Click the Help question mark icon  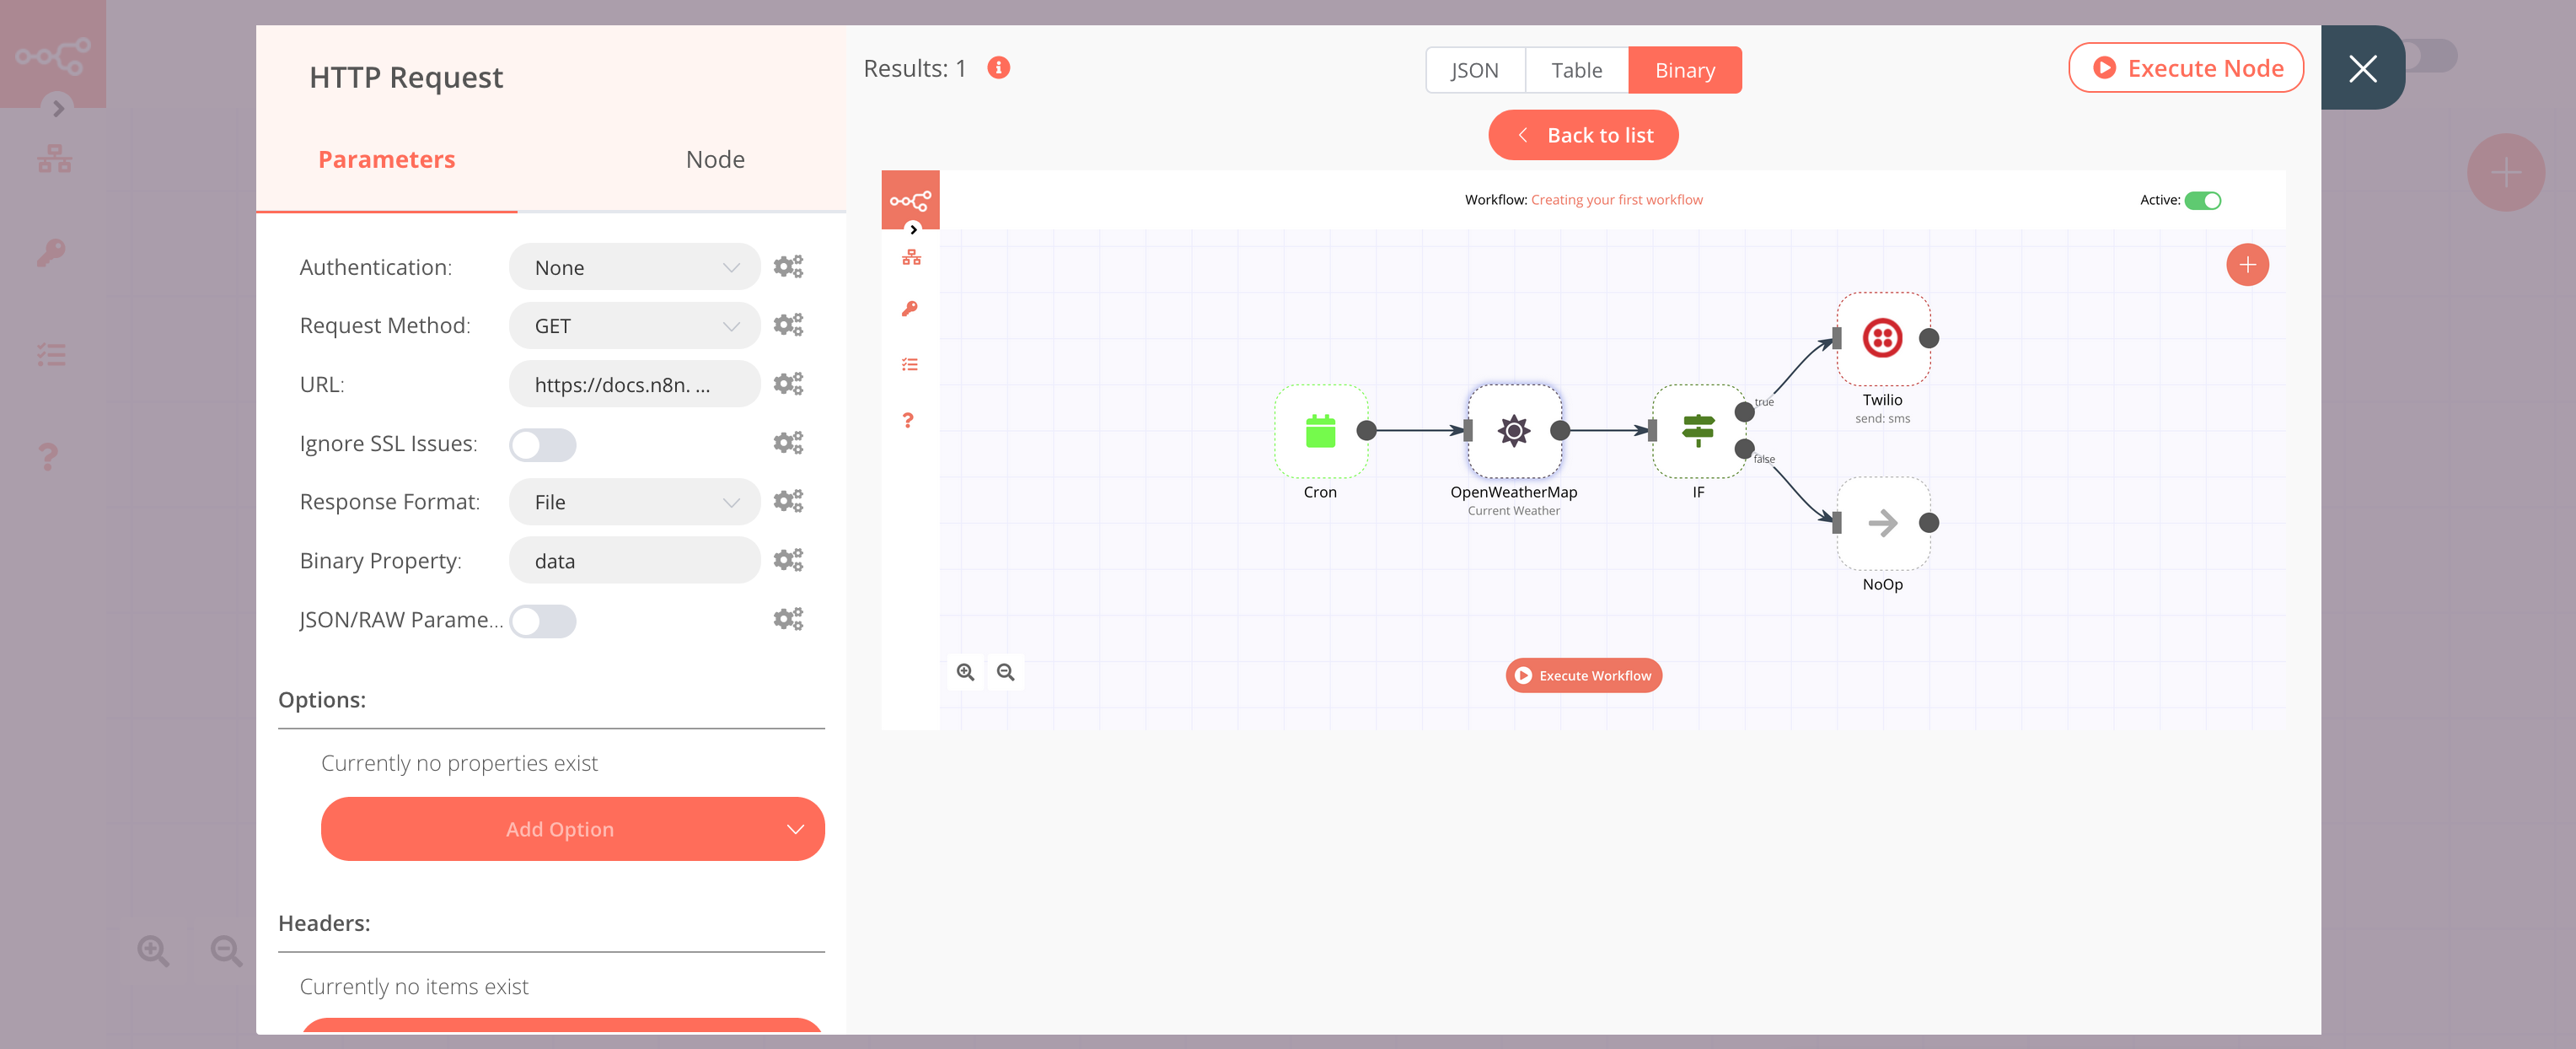coord(908,420)
